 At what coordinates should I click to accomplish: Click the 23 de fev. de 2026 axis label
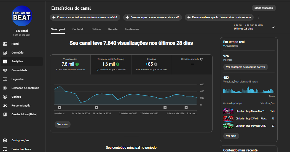pyautogui.click(x=128, y=113)
